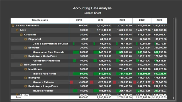Click the Balanço Patrimonial label
182x102 pixels.
tap(28, 25)
